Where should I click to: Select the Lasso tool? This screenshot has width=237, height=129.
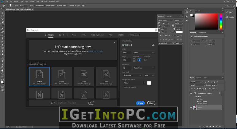tap(2, 19)
